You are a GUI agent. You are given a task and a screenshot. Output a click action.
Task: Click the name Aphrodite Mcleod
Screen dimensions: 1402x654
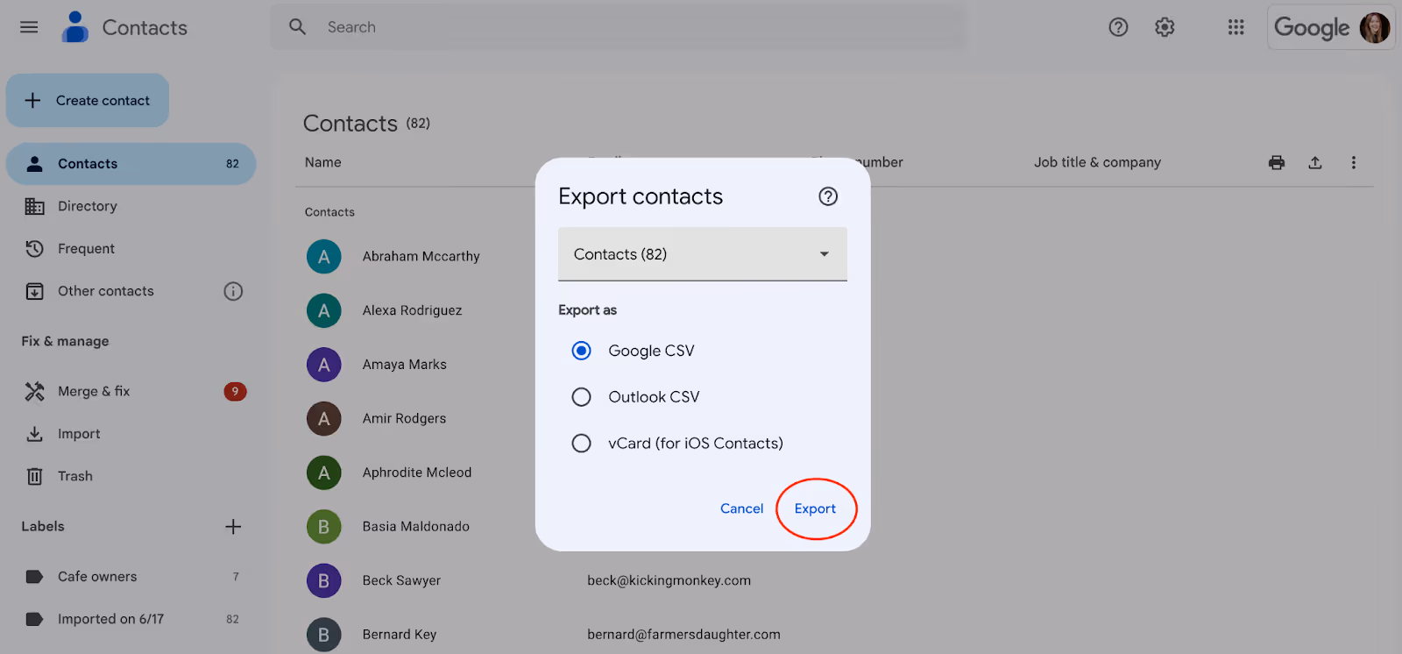click(417, 473)
